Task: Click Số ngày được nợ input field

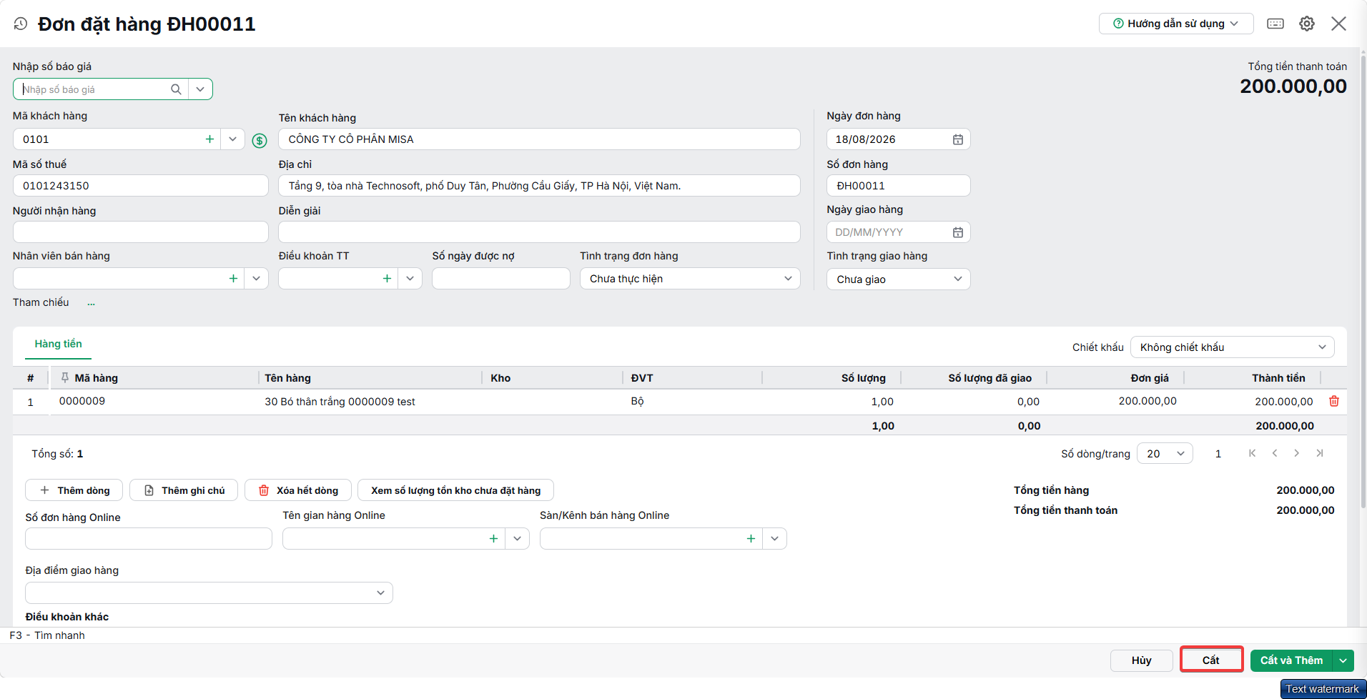Action: [501, 279]
